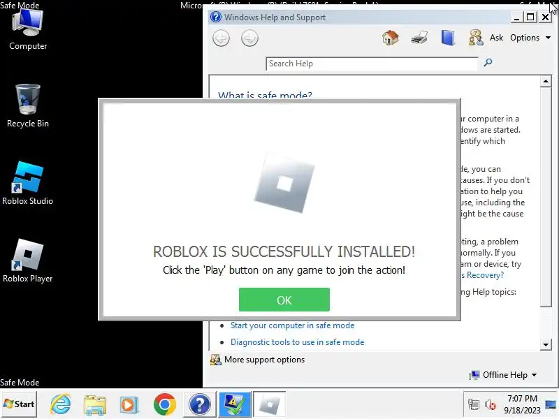Image resolution: width=559 pixels, height=419 pixels.
Task: Click the taskbar clock showing 7:07 PM
Action: point(522,404)
